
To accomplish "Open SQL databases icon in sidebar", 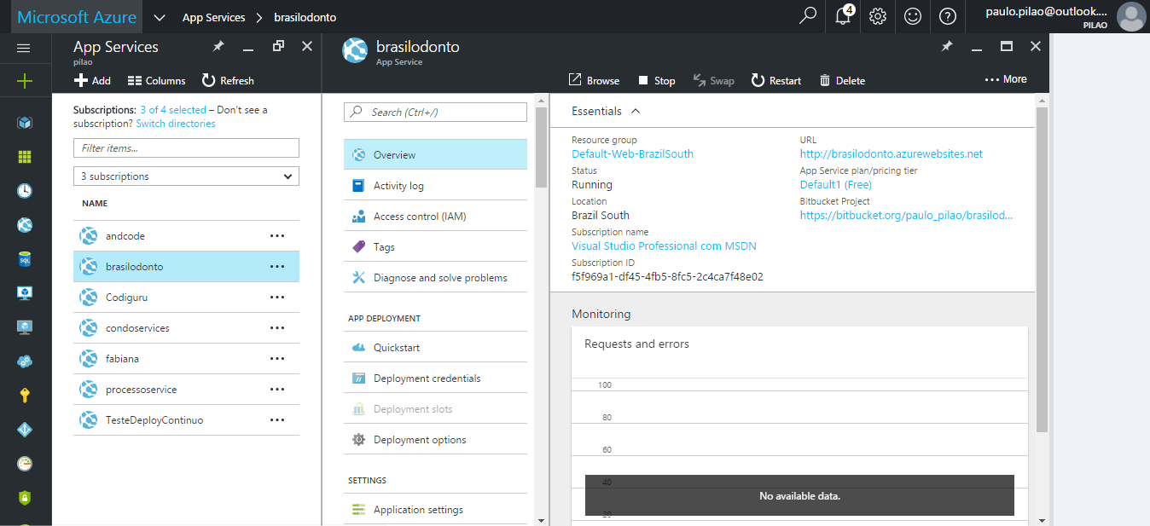I will (24, 259).
